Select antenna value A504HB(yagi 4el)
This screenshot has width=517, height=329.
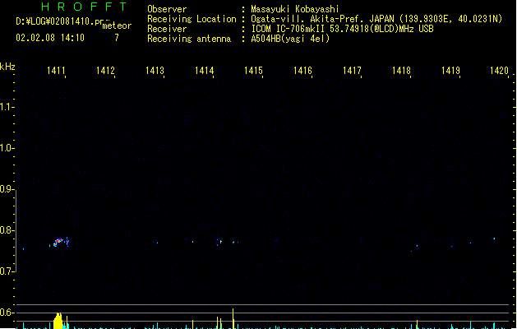click(x=290, y=39)
